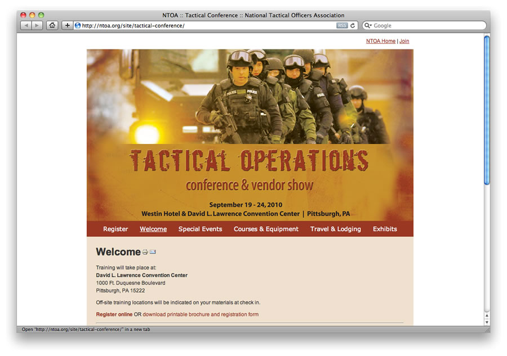The height and width of the screenshot is (356, 507).
Task: Open the home page via house icon
Action: (52, 25)
